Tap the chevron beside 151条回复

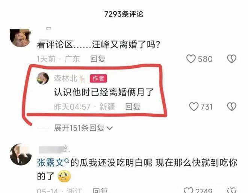110,128
